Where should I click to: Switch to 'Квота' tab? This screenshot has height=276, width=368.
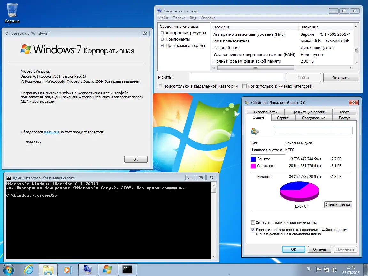(x=344, y=112)
